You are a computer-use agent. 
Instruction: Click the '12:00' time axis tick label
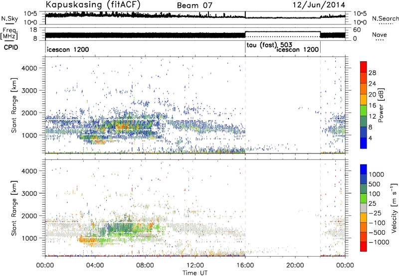(x=195, y=266)
